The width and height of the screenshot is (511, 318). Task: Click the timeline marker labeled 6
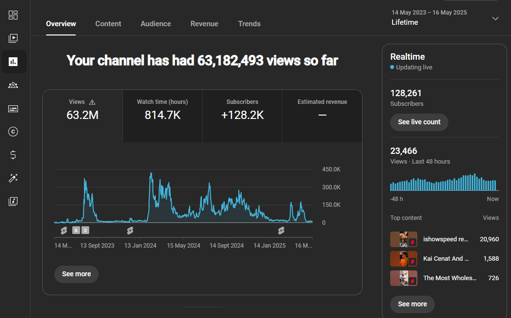[x=76, y=230]
